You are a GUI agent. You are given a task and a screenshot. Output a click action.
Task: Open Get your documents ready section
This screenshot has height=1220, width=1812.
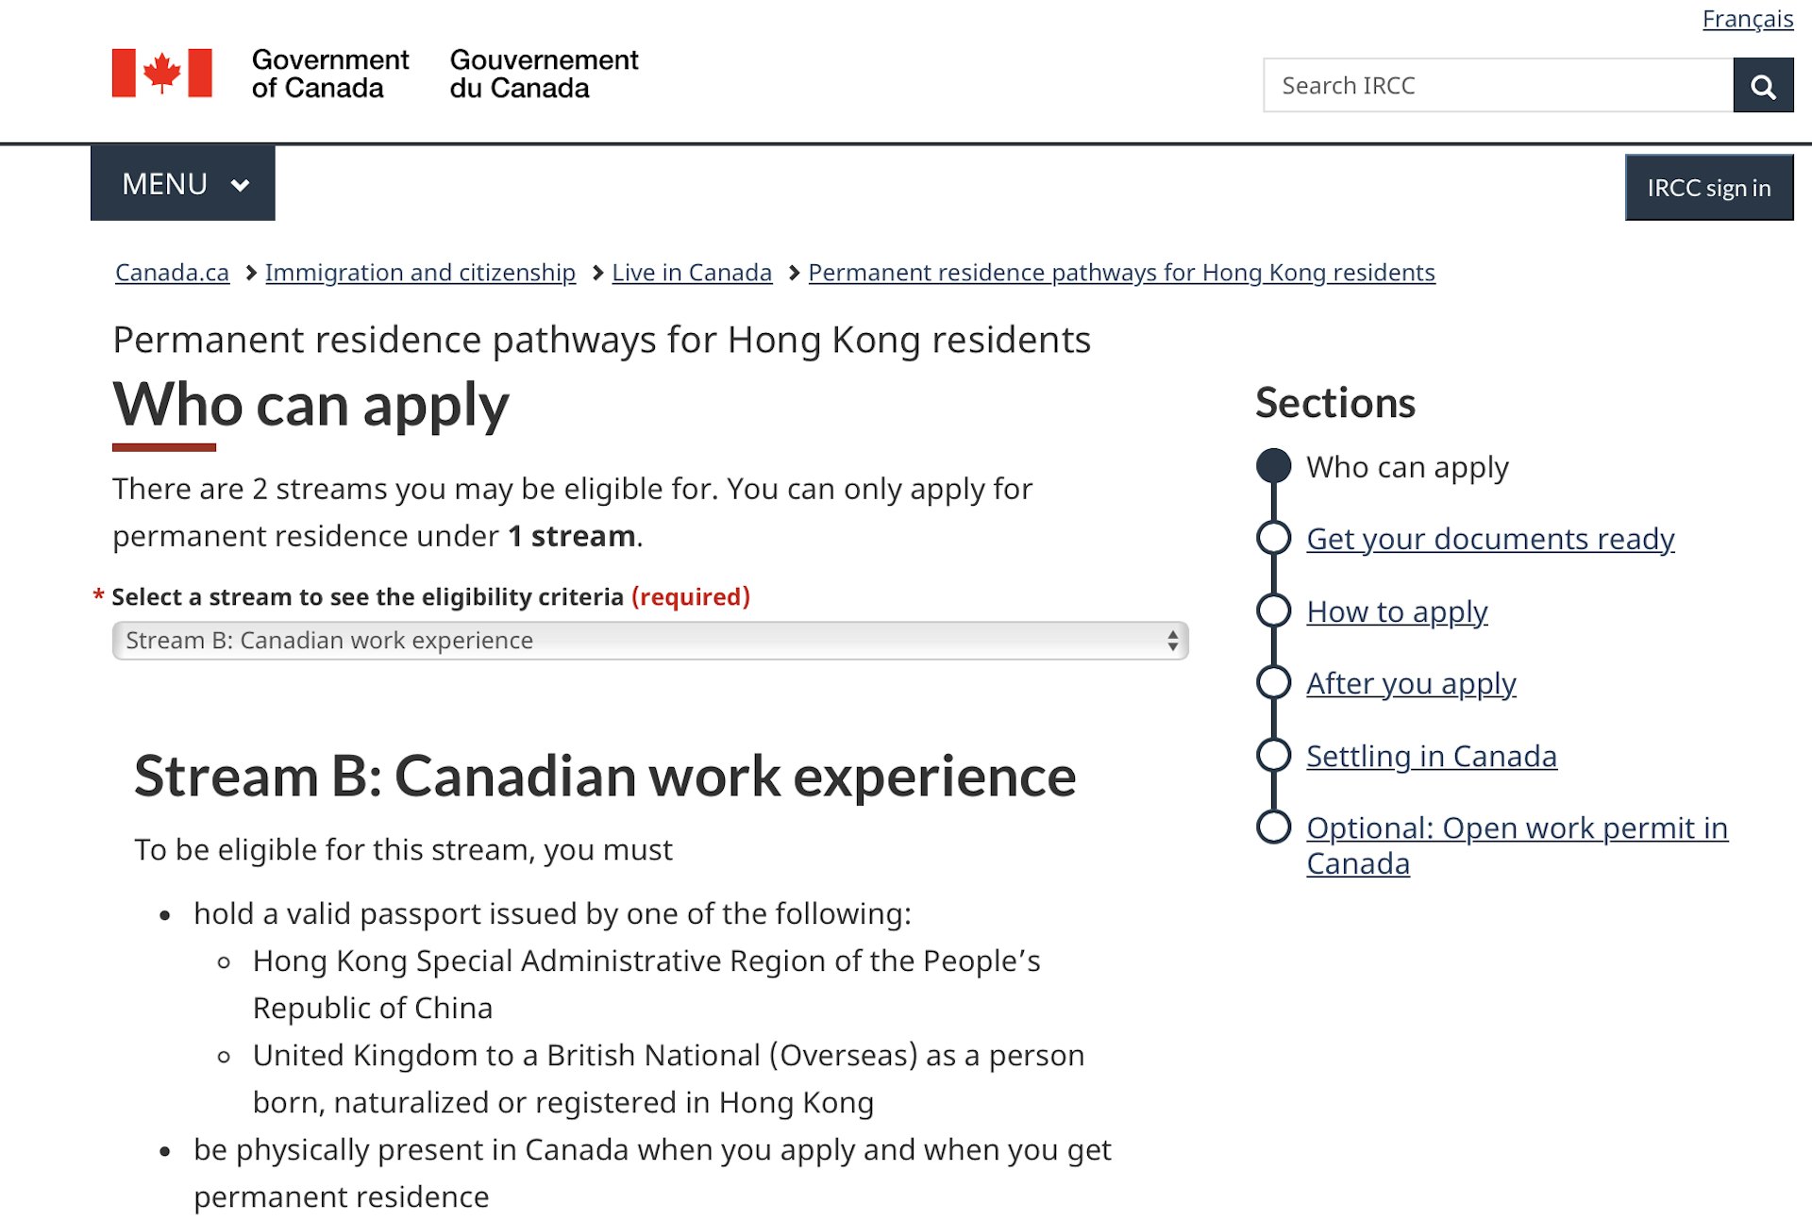click(x=1489, y=539)
